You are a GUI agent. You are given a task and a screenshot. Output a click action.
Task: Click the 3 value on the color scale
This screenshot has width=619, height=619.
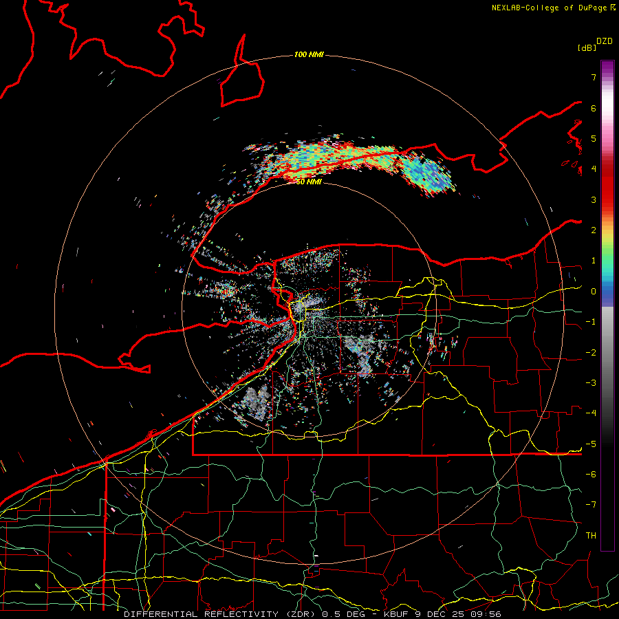pyautogui.click(x=594, y=199)
